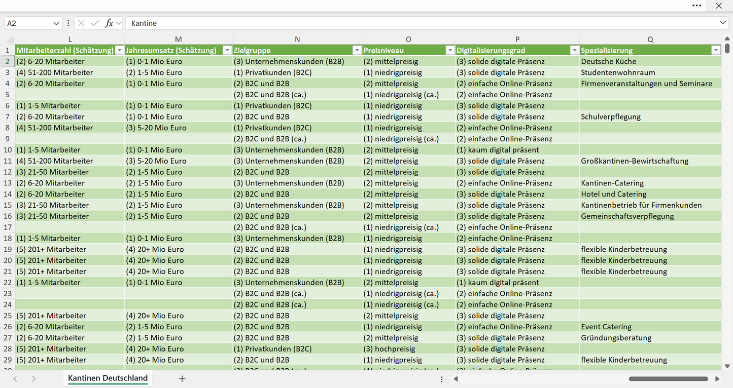Click the vertical scrollbar thumb
This screenshot has width=733, height=388.
click(727, 49)
